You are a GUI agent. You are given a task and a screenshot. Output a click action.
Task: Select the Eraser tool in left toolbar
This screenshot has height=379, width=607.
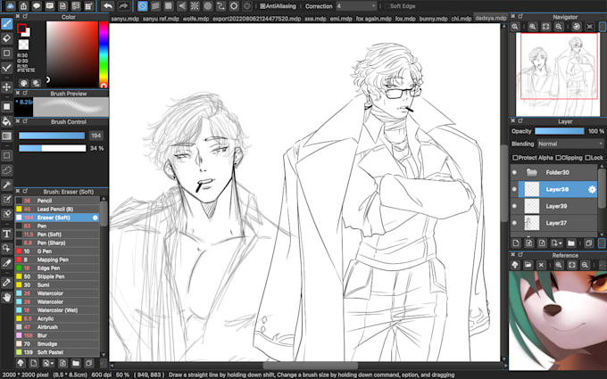(x=7, y=38)
